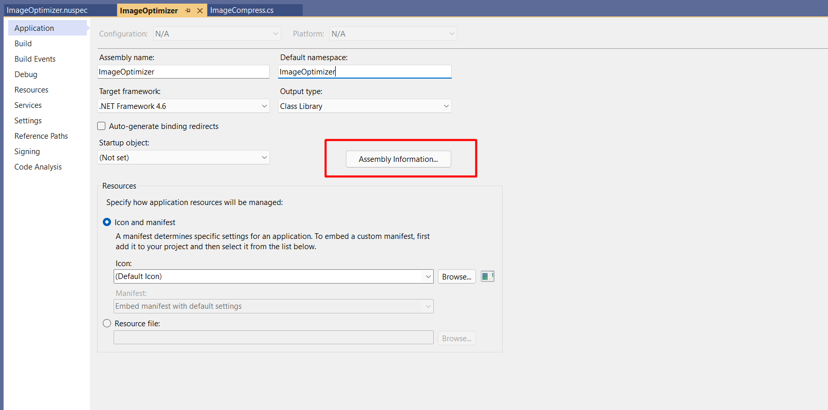Expand the Target framework dropdown

[x=183, y=106]
